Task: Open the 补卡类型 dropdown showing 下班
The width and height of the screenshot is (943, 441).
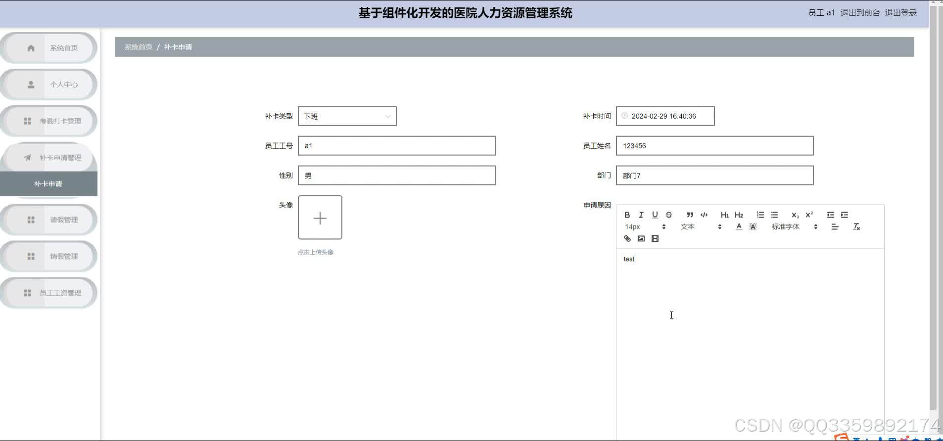Action: tap(347, 116)
